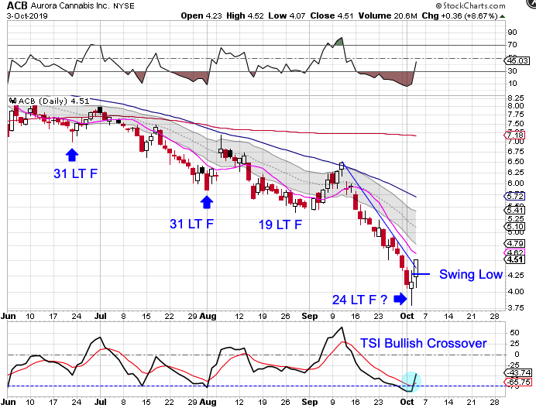Click the 31 LT F label under June low
This screenshot has width=536, height=408.
coord(75,173)
